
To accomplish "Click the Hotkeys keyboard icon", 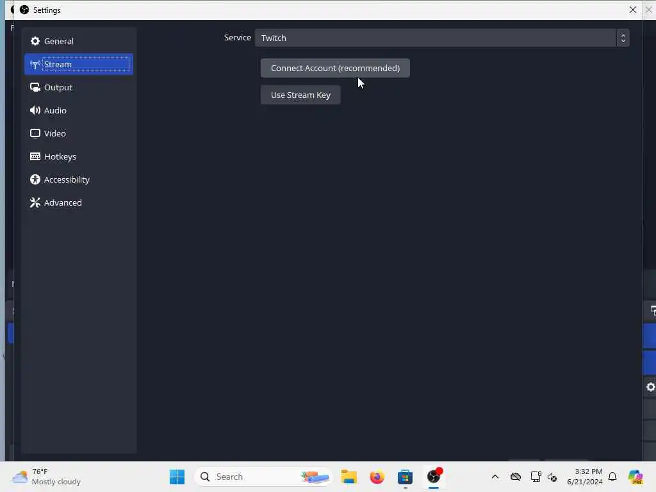I will 35,156.
